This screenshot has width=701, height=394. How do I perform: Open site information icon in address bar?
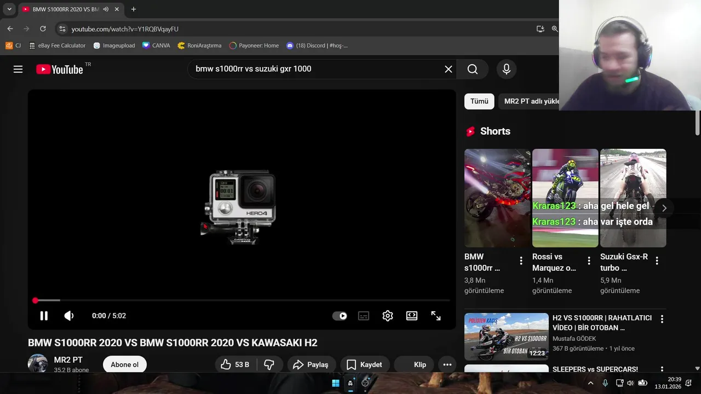62,29
